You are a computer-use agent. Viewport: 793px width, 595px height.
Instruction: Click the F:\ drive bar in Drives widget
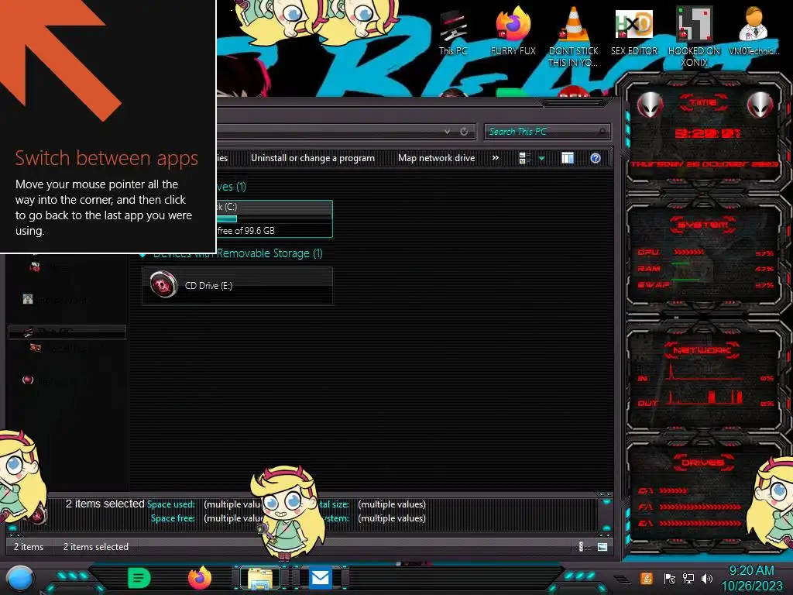click(x=700, y=507)
